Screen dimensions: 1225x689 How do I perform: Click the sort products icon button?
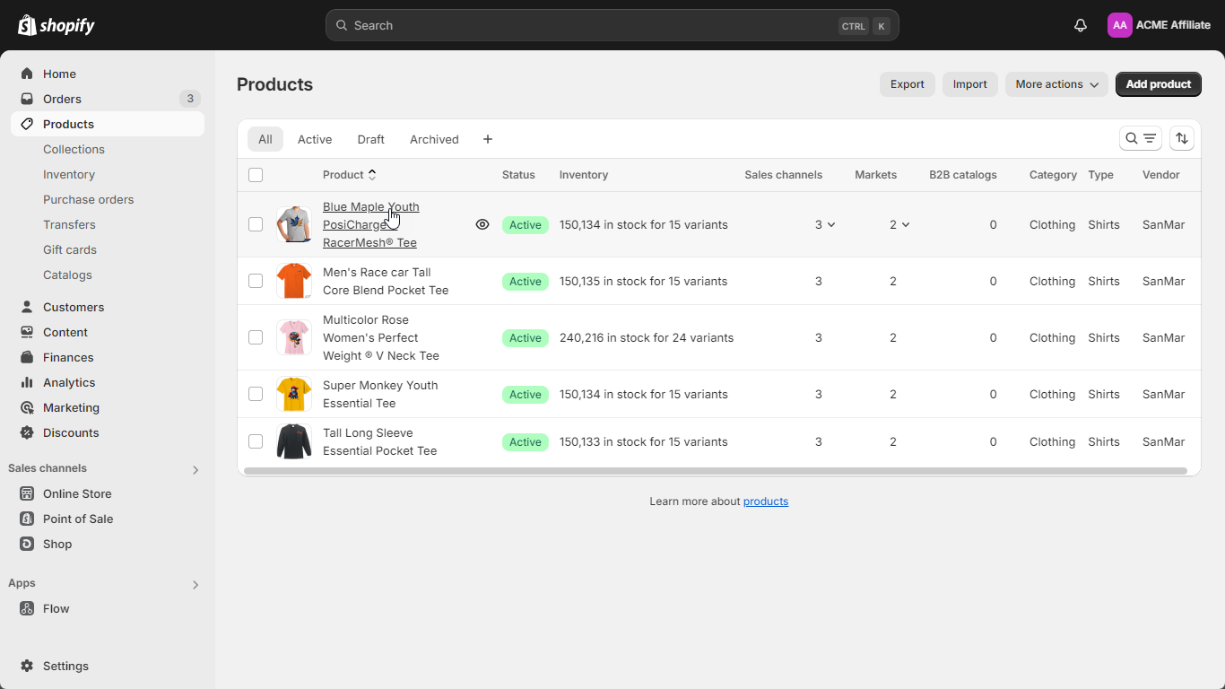(1182, 138)
